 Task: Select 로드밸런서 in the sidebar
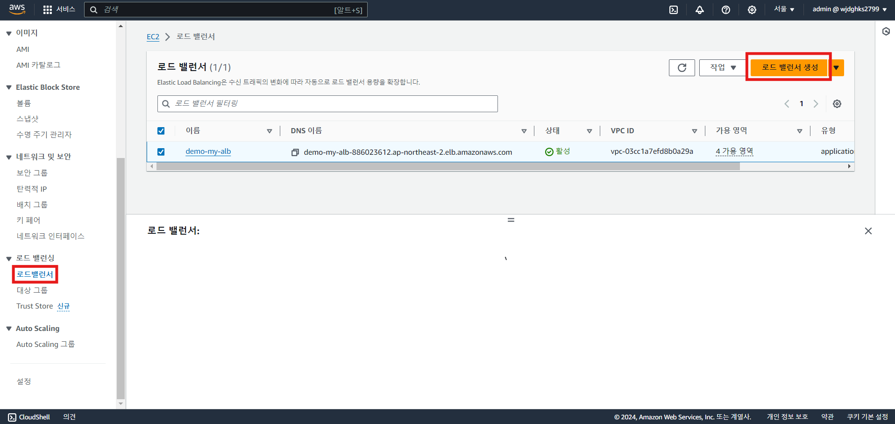tap(35, 274)
